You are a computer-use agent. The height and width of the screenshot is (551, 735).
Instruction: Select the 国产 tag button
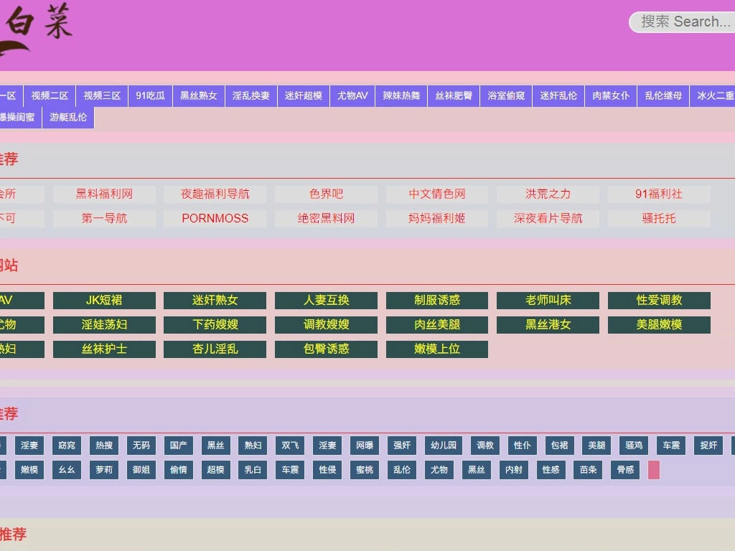[178, 446]
